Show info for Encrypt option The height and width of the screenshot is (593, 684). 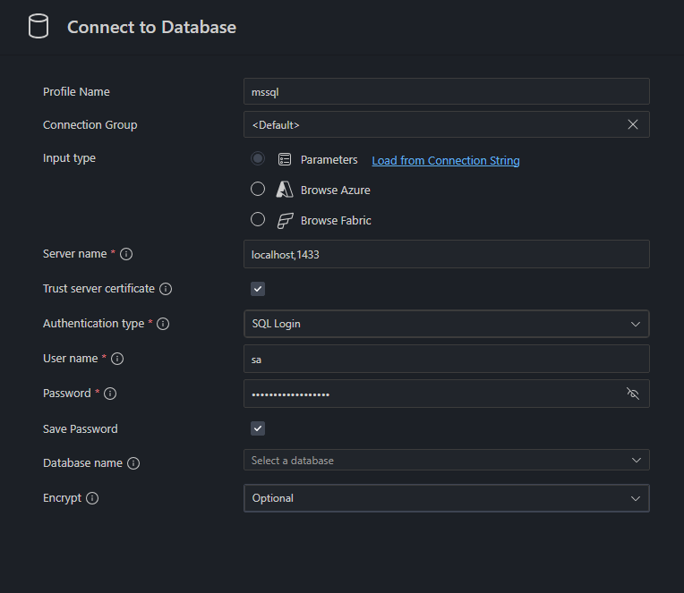click(92, 498)
